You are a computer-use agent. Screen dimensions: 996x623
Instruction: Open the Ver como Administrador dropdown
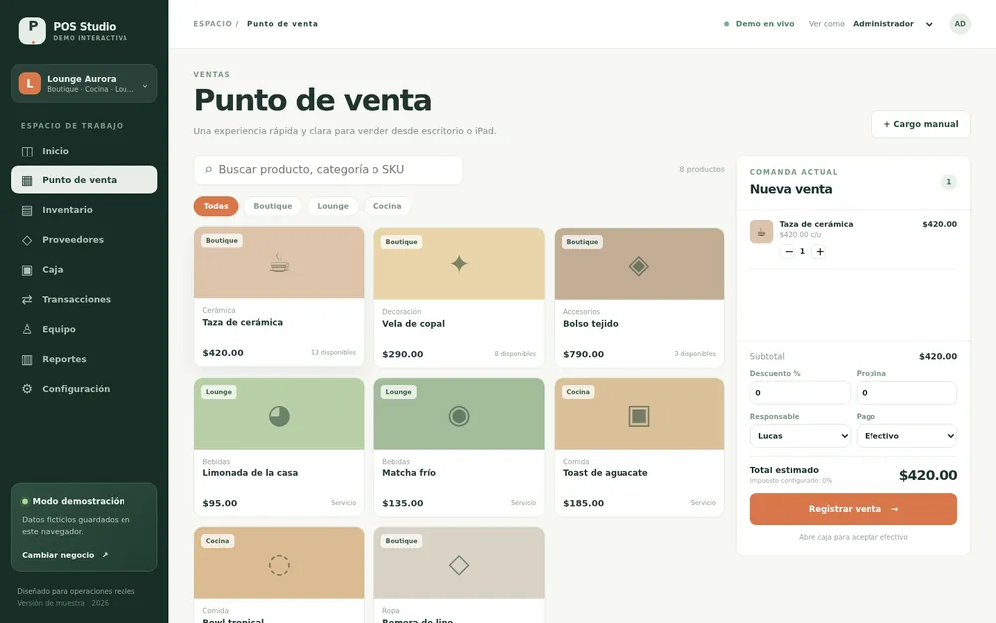[x=892, y=24]
